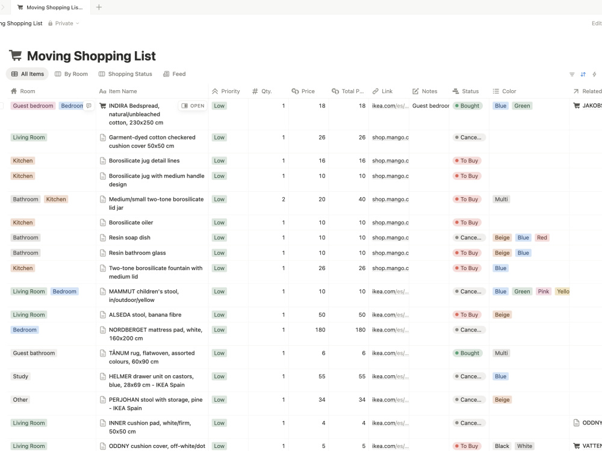602x451 pixels.
Task: Click the OPEN button on INDIRA row
Action: 193,106
